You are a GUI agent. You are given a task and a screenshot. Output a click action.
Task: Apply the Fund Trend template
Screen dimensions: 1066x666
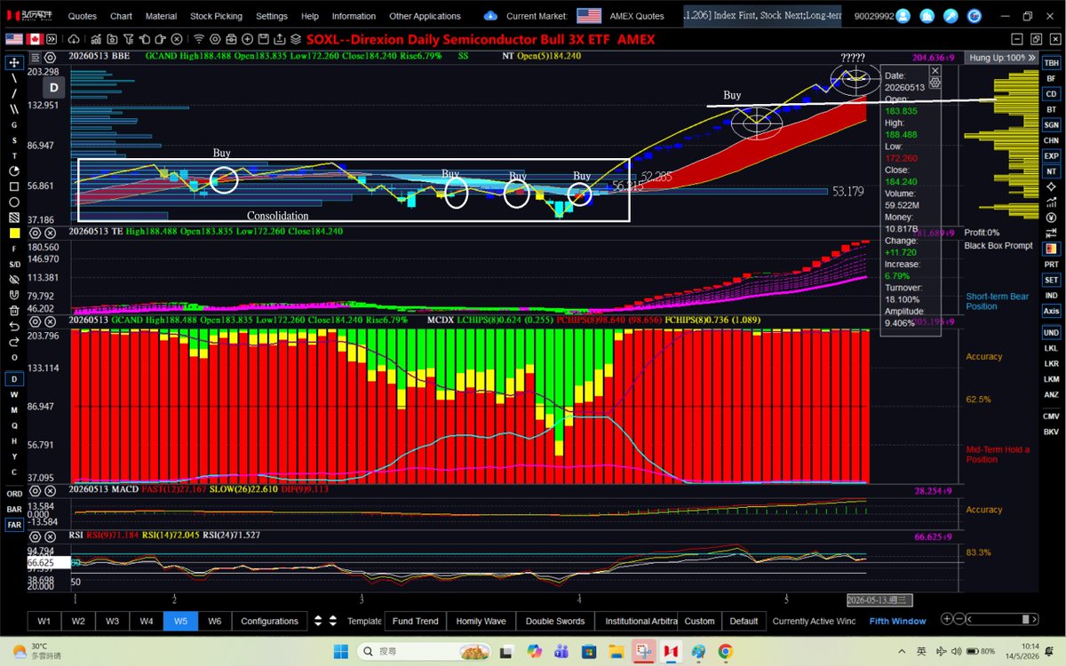pos(415,621)
